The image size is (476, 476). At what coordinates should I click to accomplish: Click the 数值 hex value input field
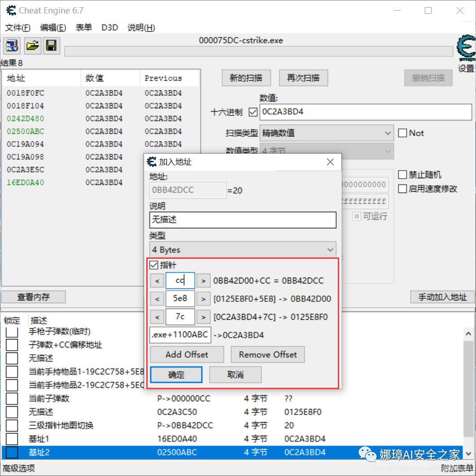coord(366,112)
